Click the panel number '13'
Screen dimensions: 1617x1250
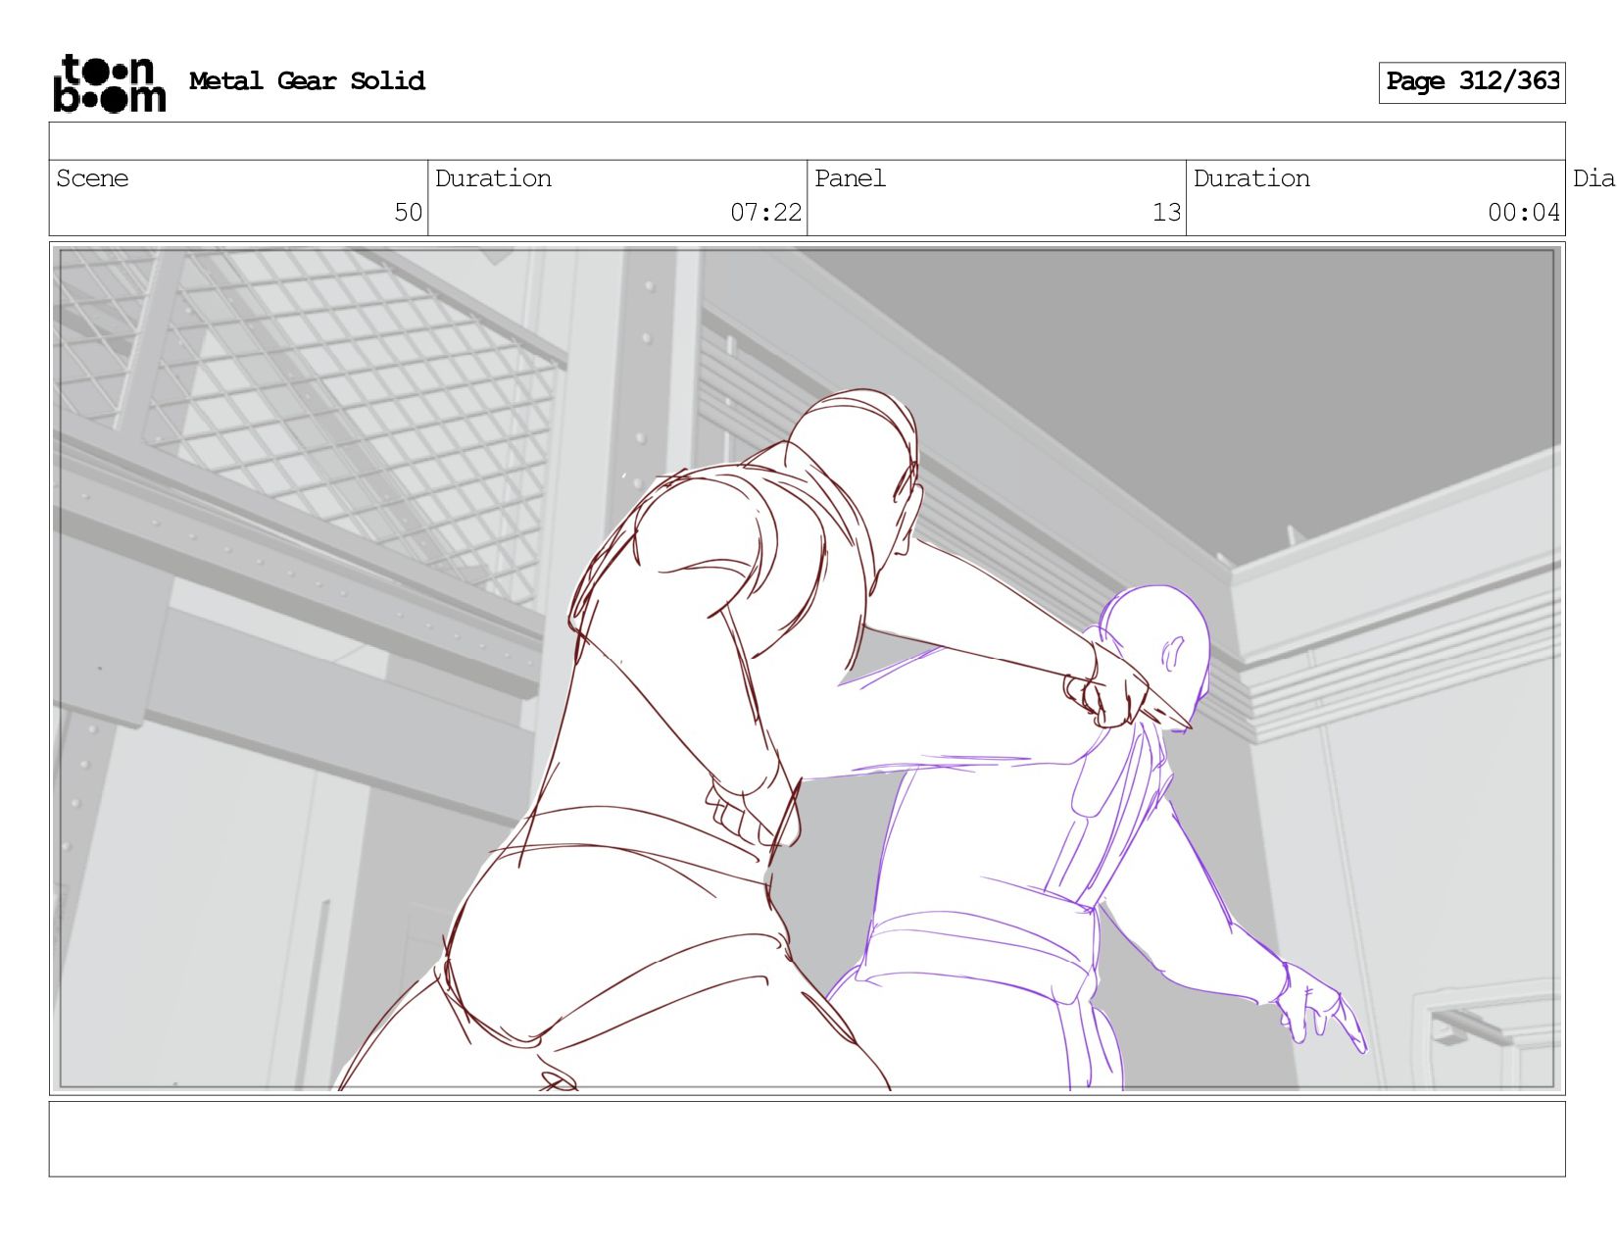pos(1166,213)
